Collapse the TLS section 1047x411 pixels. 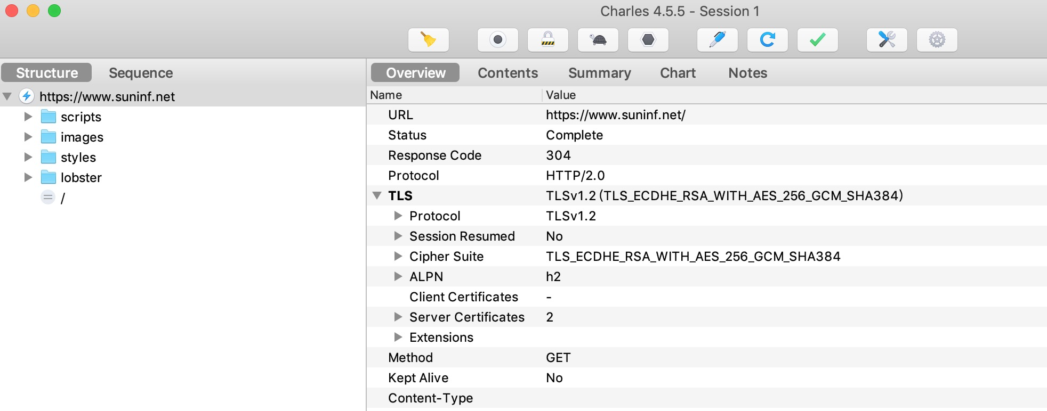point(377,195)
